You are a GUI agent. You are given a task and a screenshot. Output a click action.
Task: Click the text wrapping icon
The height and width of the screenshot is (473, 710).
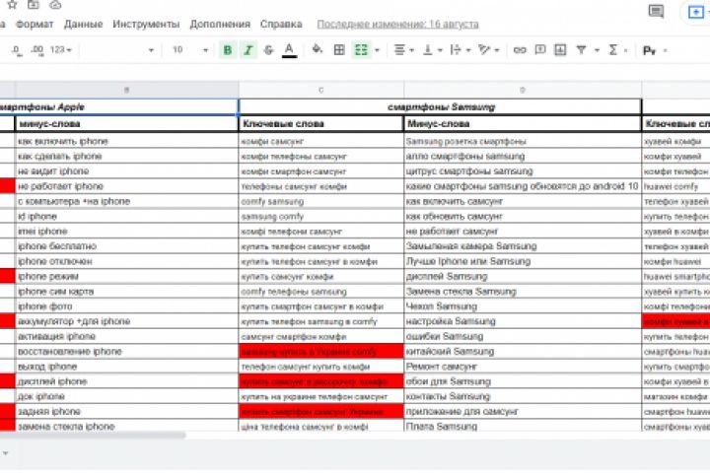point(456,50)
